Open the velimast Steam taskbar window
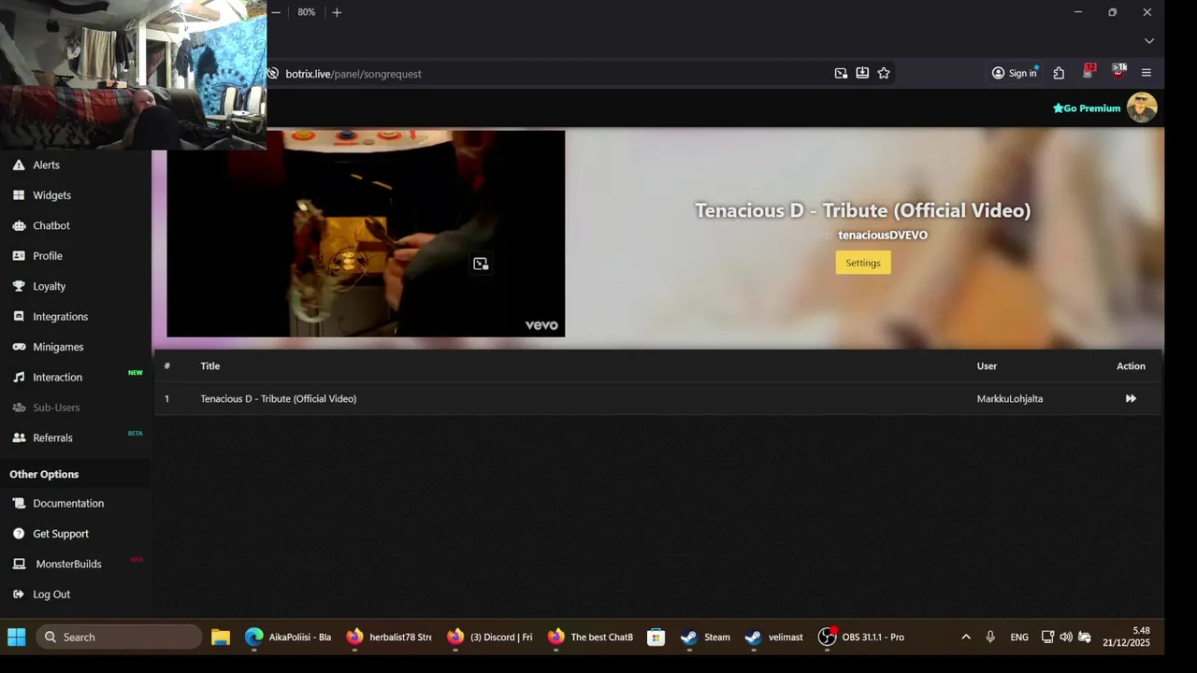The width and height of the screenshot is (1197, 673). (773, 637)
